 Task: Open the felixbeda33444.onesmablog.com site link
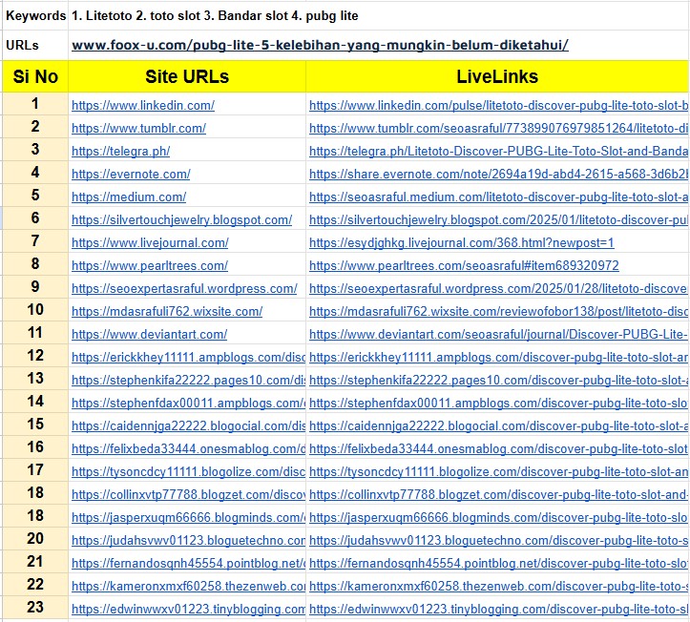(188, 448)
